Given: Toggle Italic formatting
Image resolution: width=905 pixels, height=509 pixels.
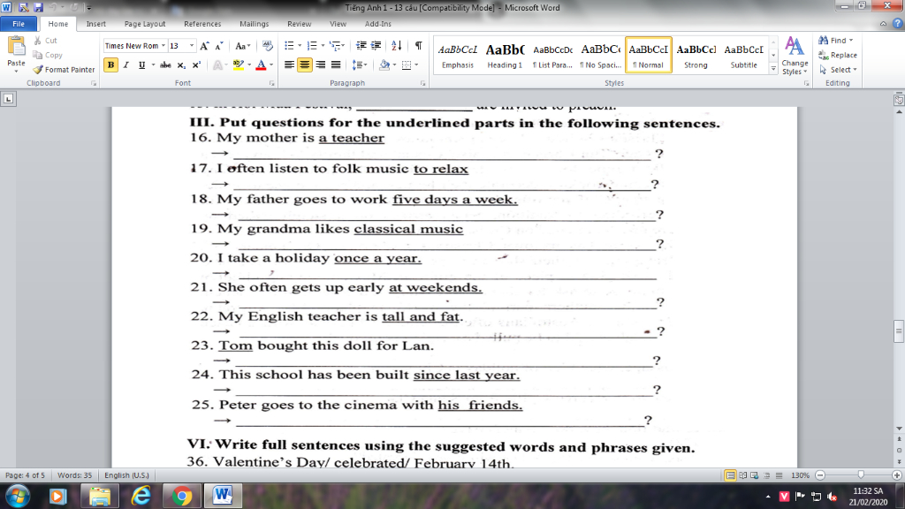Looking at the screenshot, I should 125,65.
